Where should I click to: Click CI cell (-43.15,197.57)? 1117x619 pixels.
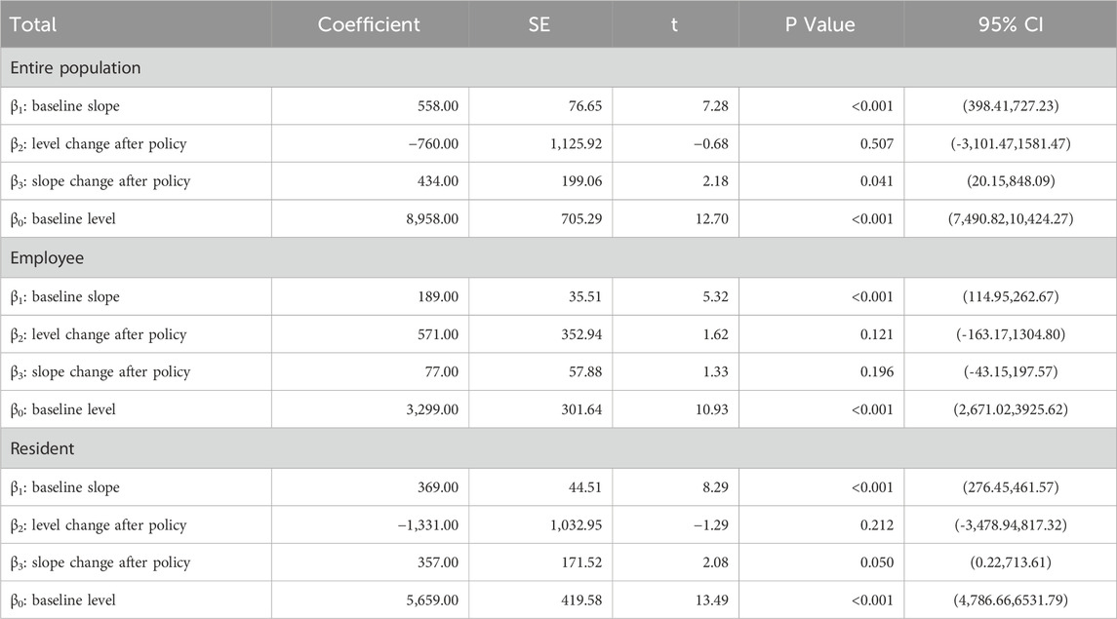pos(1010,371)
